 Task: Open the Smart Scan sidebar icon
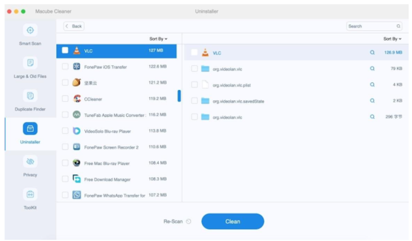(30, 30)
